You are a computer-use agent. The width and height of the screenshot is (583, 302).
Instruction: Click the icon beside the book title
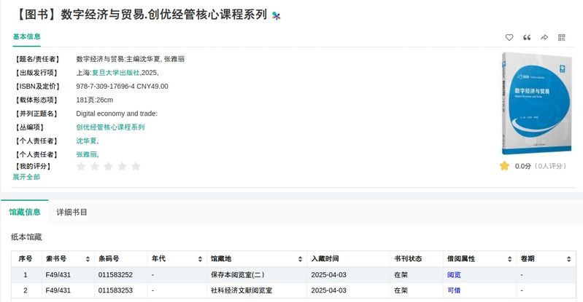tap(276, 15)
